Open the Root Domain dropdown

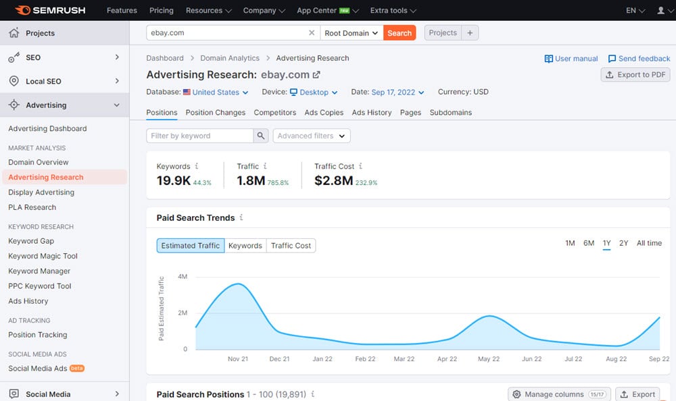[x=351, y=33]
